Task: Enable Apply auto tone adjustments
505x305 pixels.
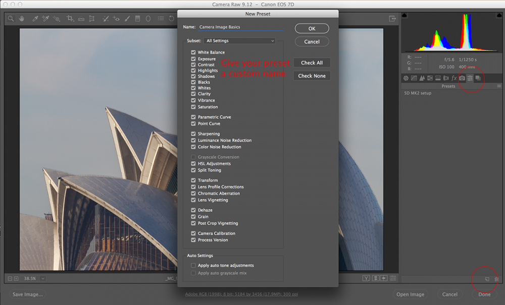Action: pyautogui.click(x=193, y=265)
